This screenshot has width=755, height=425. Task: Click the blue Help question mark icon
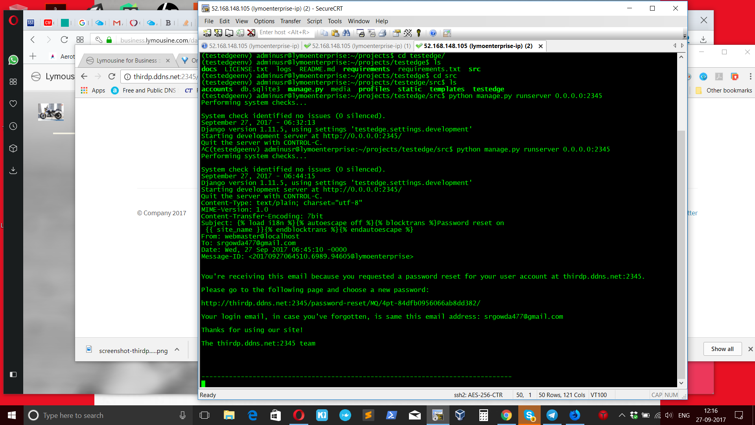[433, 33]
